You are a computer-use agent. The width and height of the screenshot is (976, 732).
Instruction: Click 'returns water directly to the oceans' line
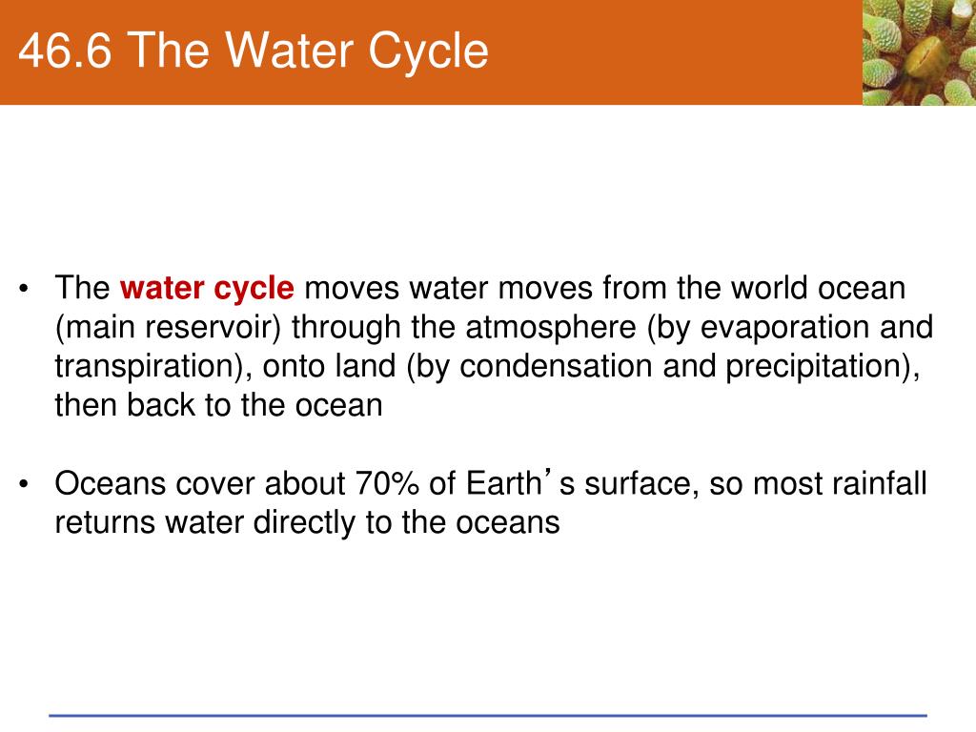tap(308, 522)
